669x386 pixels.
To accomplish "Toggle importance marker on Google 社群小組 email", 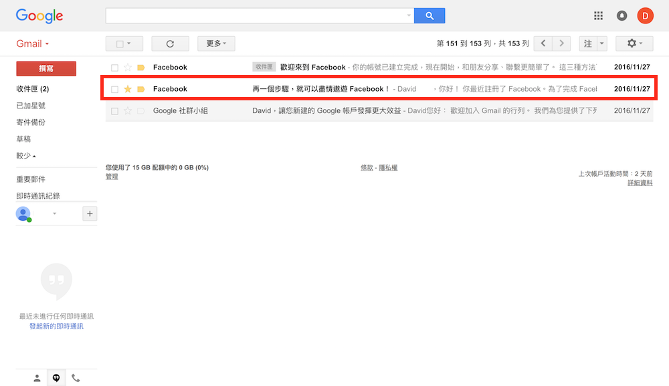I will coord(140,111).
